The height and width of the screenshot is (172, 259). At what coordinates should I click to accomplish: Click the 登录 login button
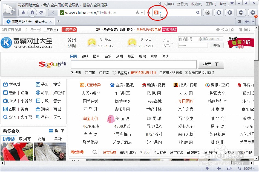click(x=217, y=45)
